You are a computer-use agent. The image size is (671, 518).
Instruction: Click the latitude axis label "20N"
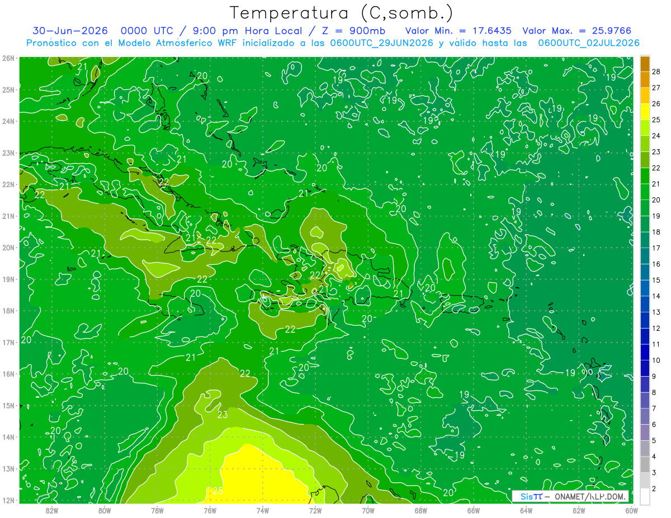tap(8, 248)
